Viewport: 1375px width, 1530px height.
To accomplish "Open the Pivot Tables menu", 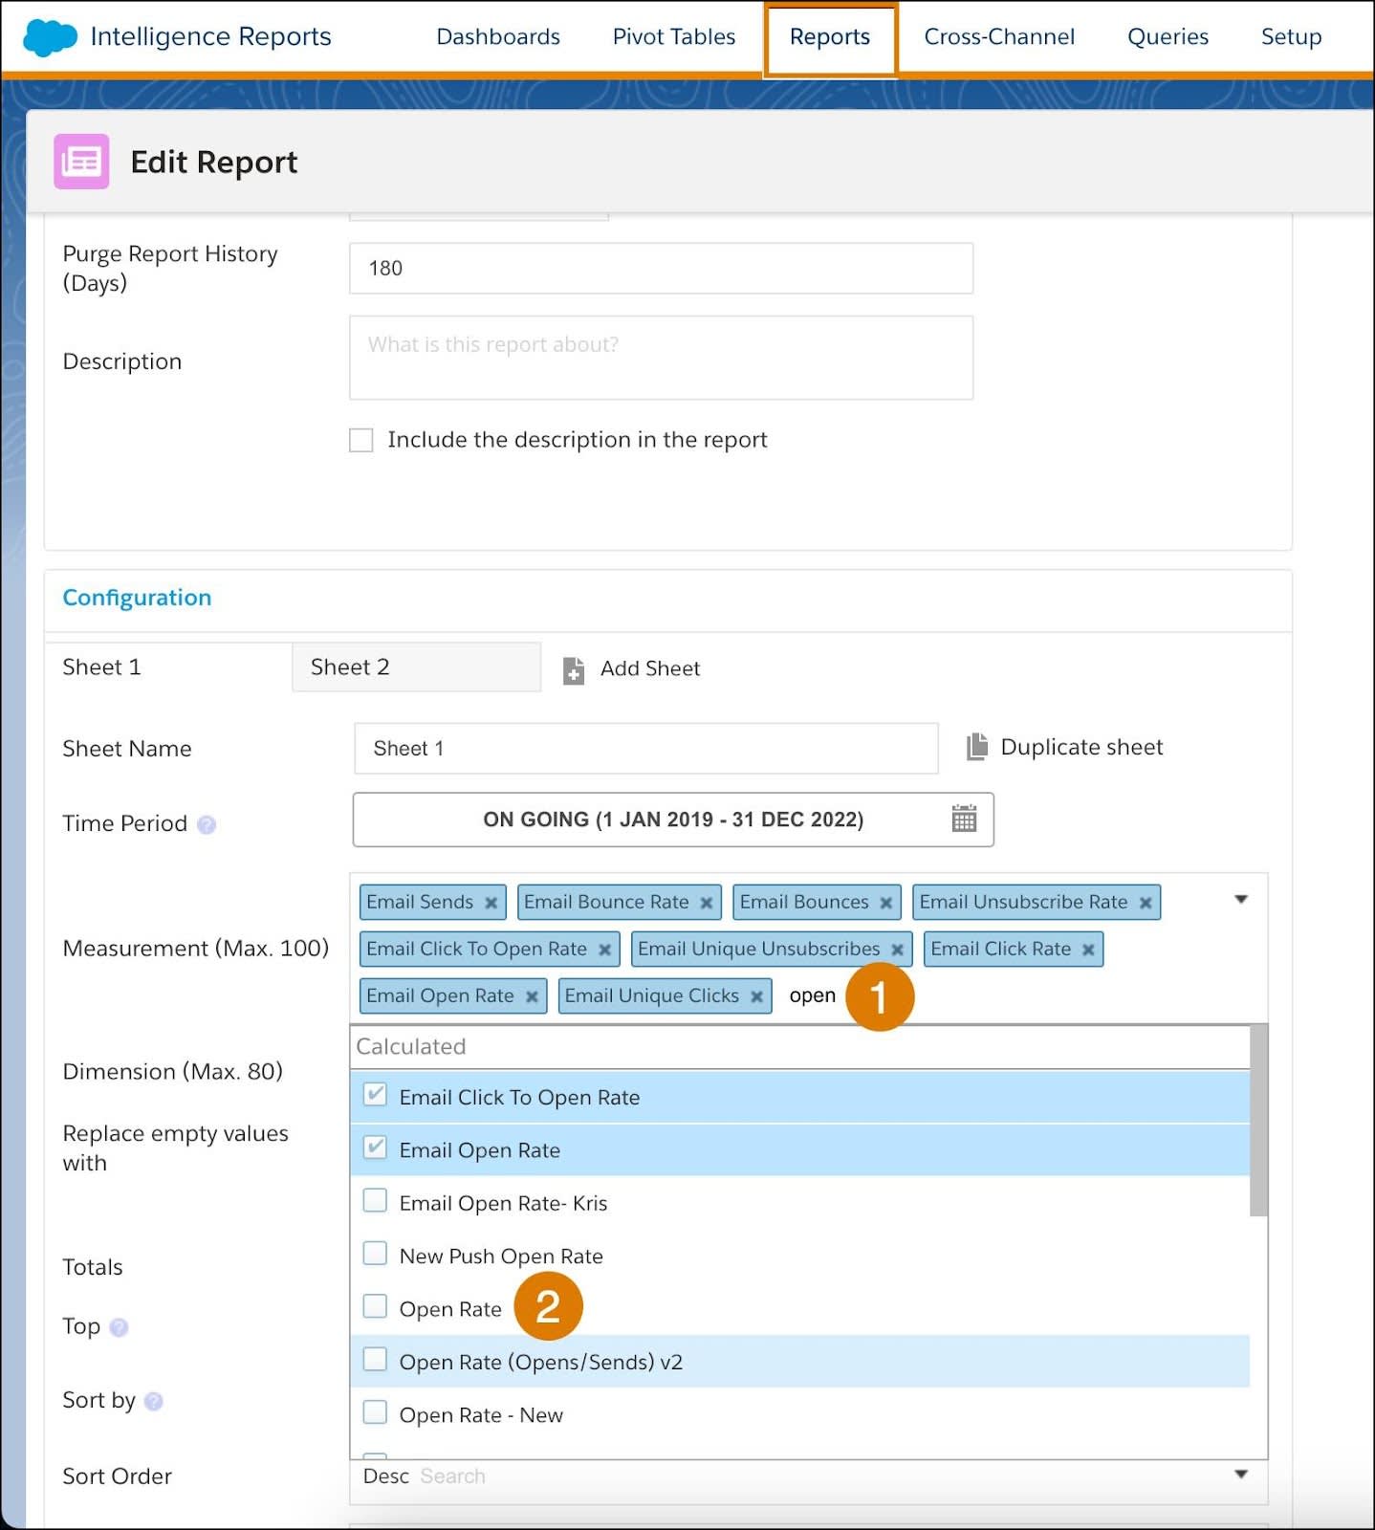I will click(674, 36).
